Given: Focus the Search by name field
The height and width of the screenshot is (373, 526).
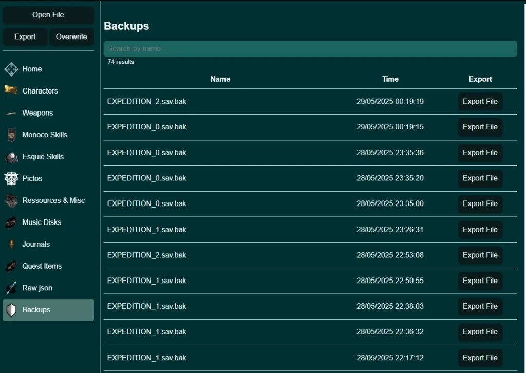Looking at the screenshot, I should click(310, 49).
